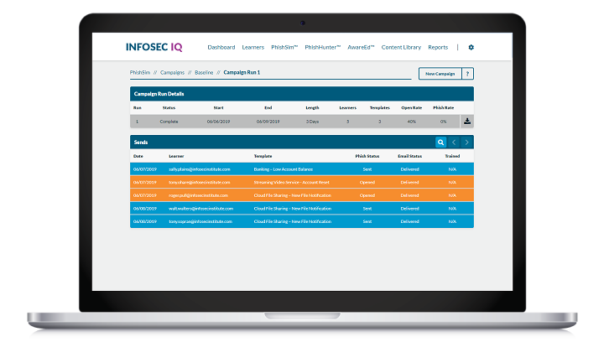
Task: Click the Baseline breadcrumb link
Action: 204,73
